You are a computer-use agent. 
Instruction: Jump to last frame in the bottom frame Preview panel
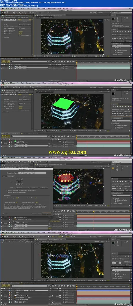[x=123, y=256]
